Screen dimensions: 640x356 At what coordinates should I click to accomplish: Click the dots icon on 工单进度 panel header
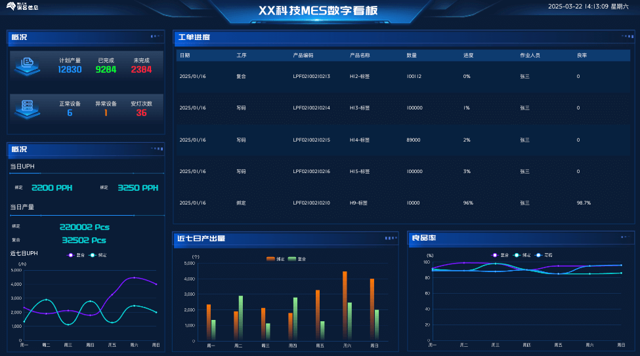pos(626,37)
